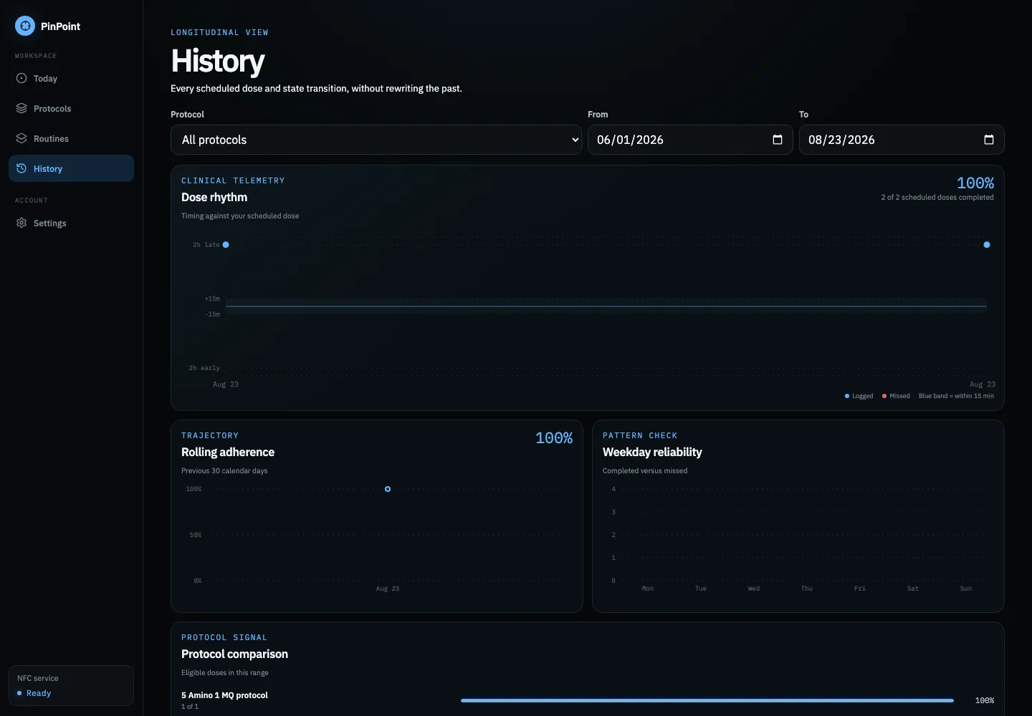Click the 'LONGITUDINAL VIEW' header label
This screenshot has height=716, width=1032.
[x=219, y=32]
